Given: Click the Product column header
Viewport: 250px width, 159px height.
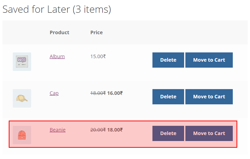Looking at the screenshot, I should pyautogui.click(x=59, y=32).
